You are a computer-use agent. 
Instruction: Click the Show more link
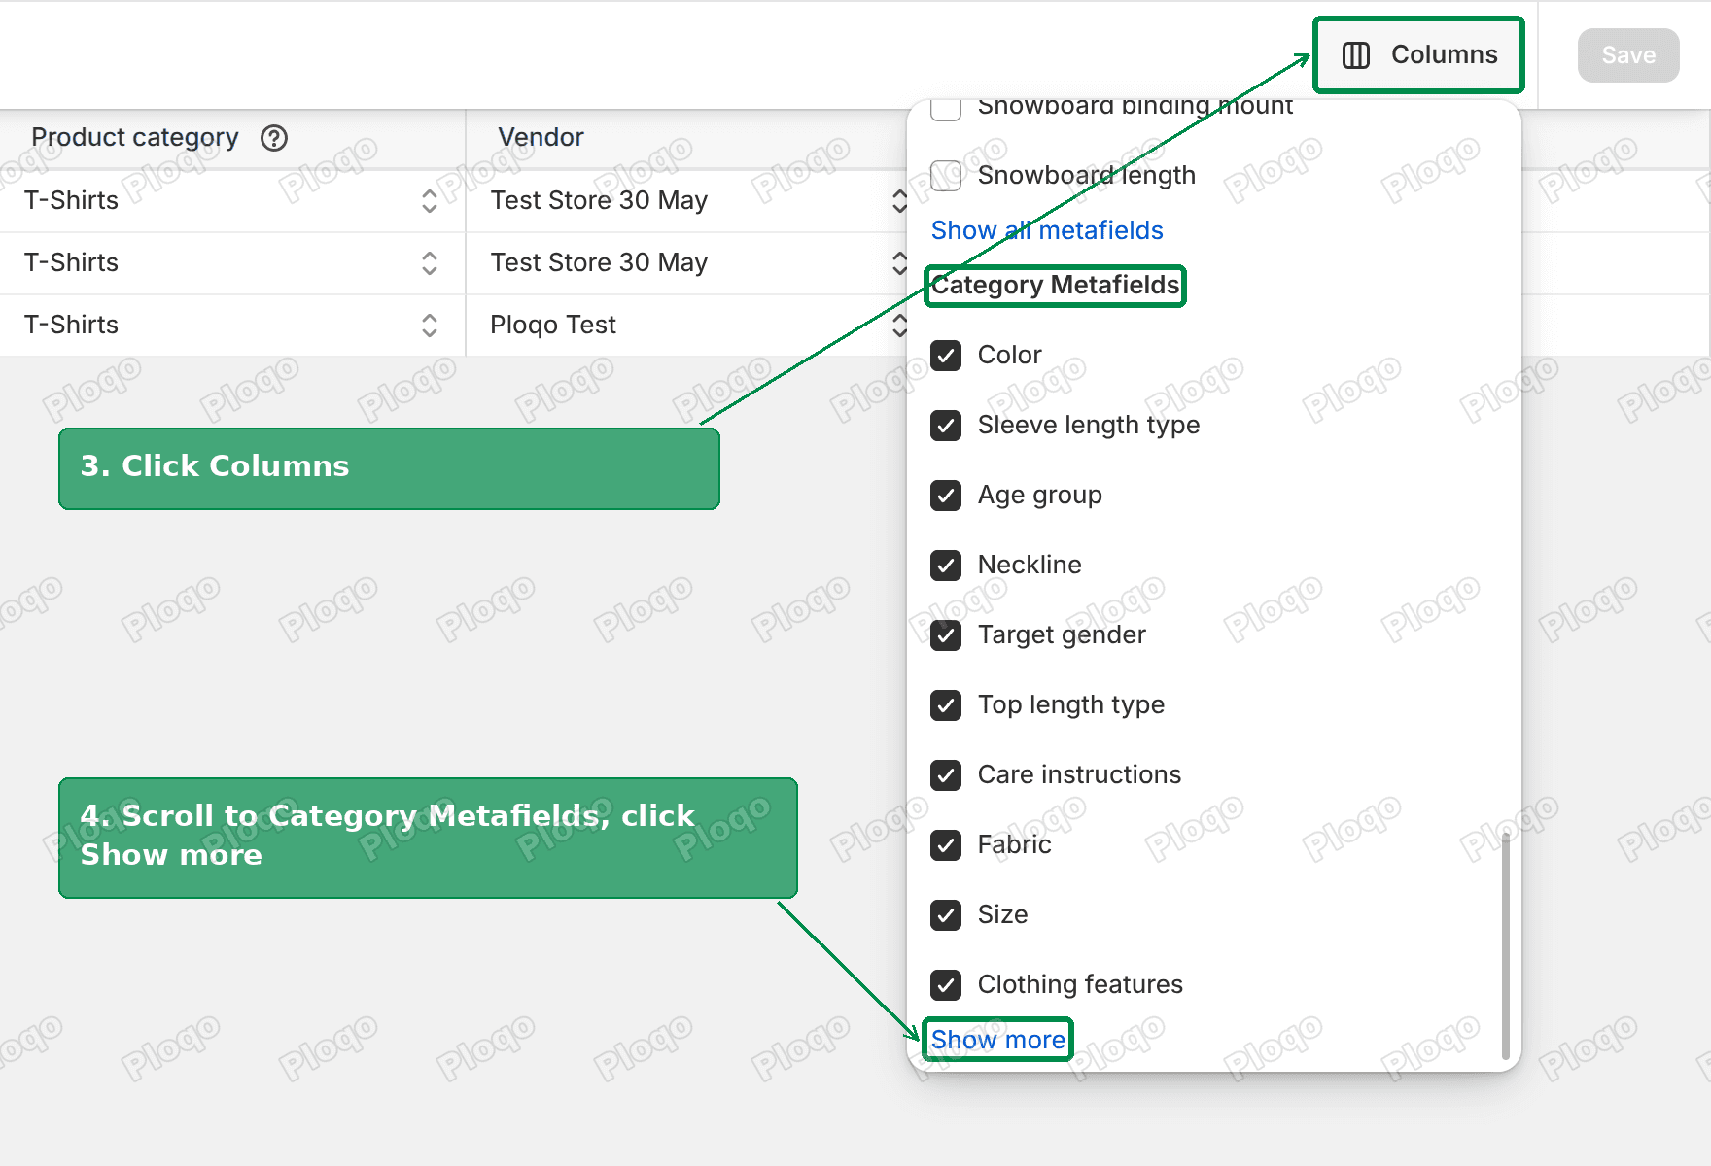(x=998, y=1040)
